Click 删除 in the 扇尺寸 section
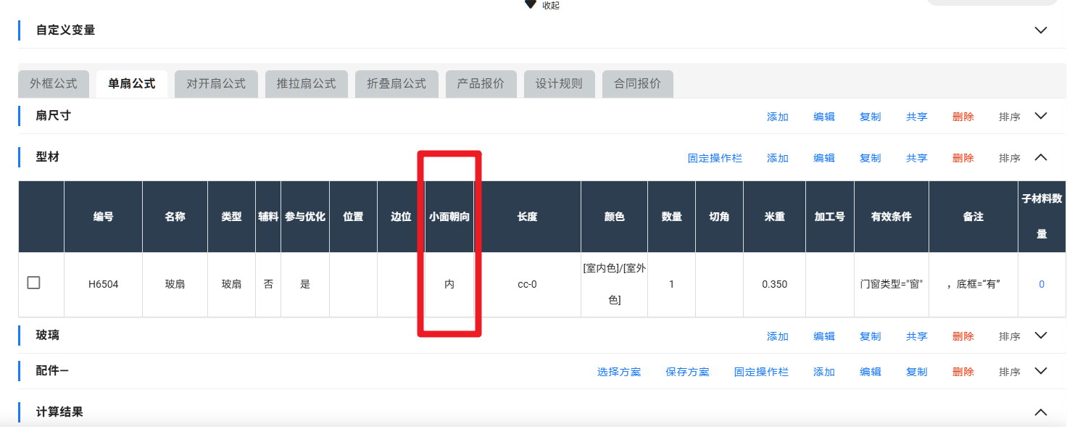1067x429 pixels. pos(963,117)
